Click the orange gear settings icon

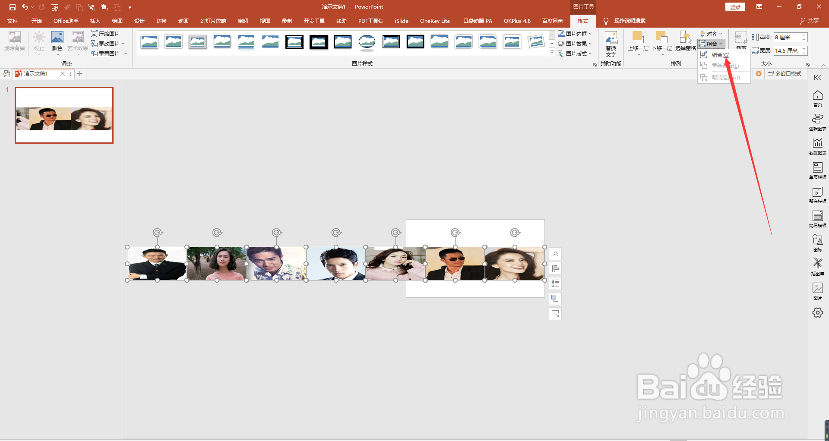759,74
